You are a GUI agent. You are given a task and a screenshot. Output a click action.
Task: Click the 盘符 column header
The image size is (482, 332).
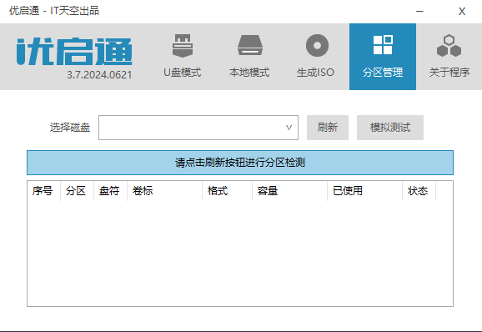point(110,191)
